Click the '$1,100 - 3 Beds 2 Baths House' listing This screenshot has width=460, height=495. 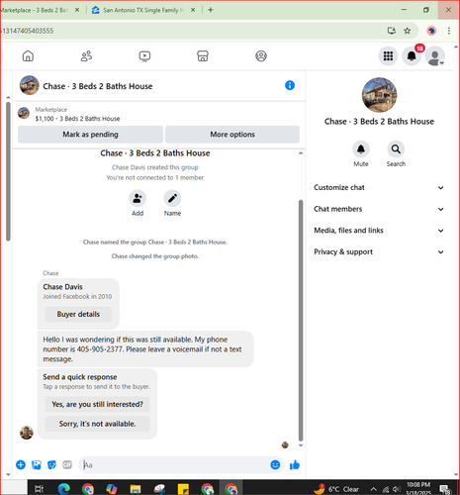pyautogui.click(x=77, y=119)
